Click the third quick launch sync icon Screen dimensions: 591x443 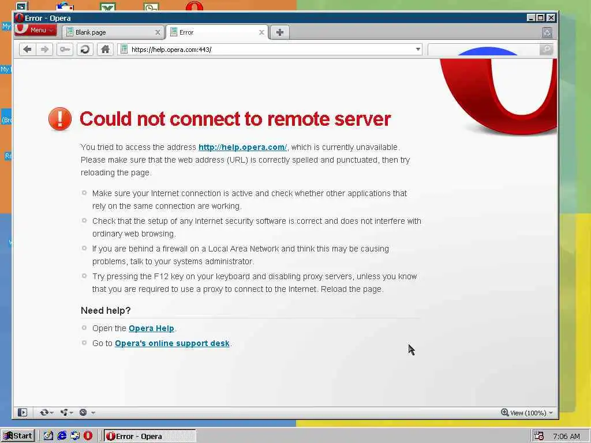75,436
